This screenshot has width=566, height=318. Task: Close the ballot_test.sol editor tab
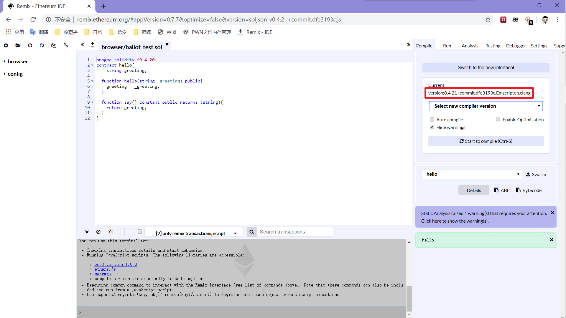pos(167,44)
